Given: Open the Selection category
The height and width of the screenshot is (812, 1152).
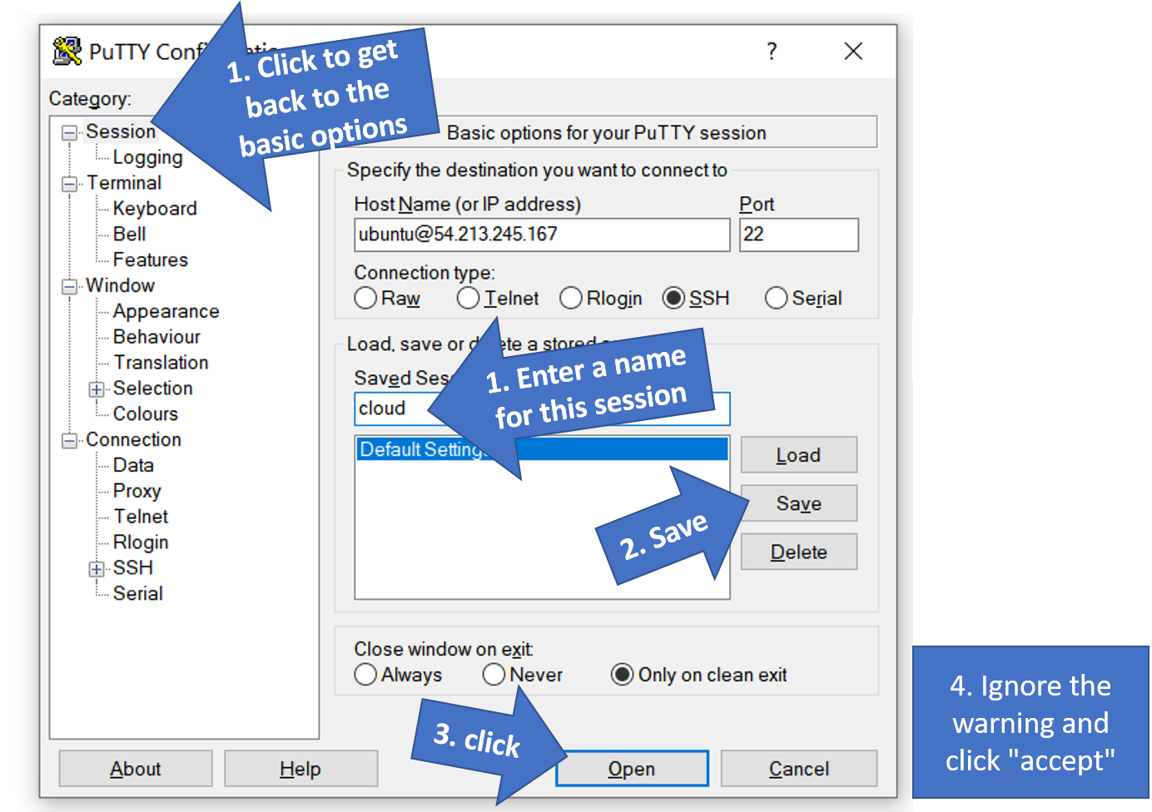Looking at the screenshot, I should 152,389.
